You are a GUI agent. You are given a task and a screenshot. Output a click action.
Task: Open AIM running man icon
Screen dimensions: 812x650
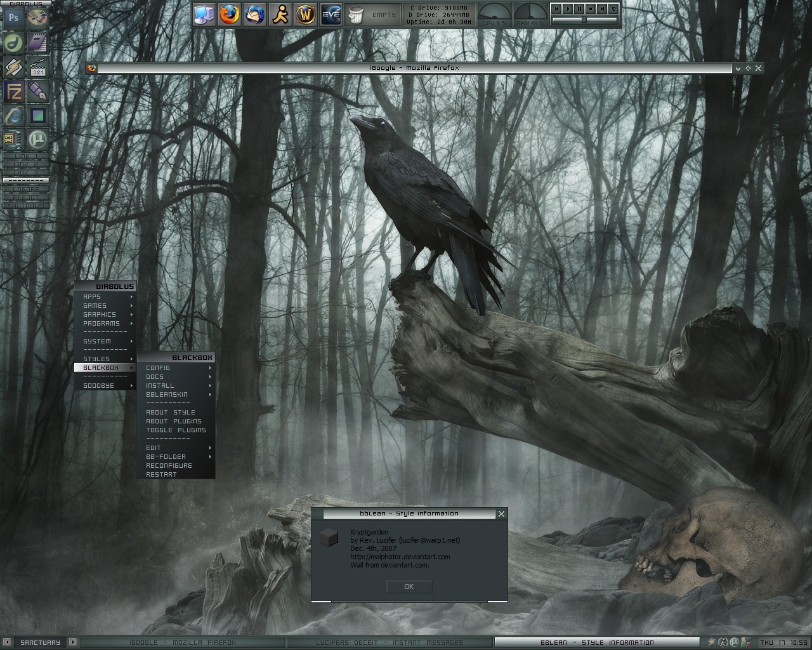pos(280,14)
